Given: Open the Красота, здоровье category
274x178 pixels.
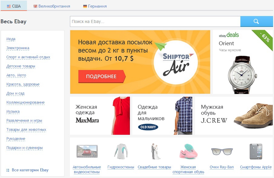Looking at the screenshot, I should pos(23,84).
